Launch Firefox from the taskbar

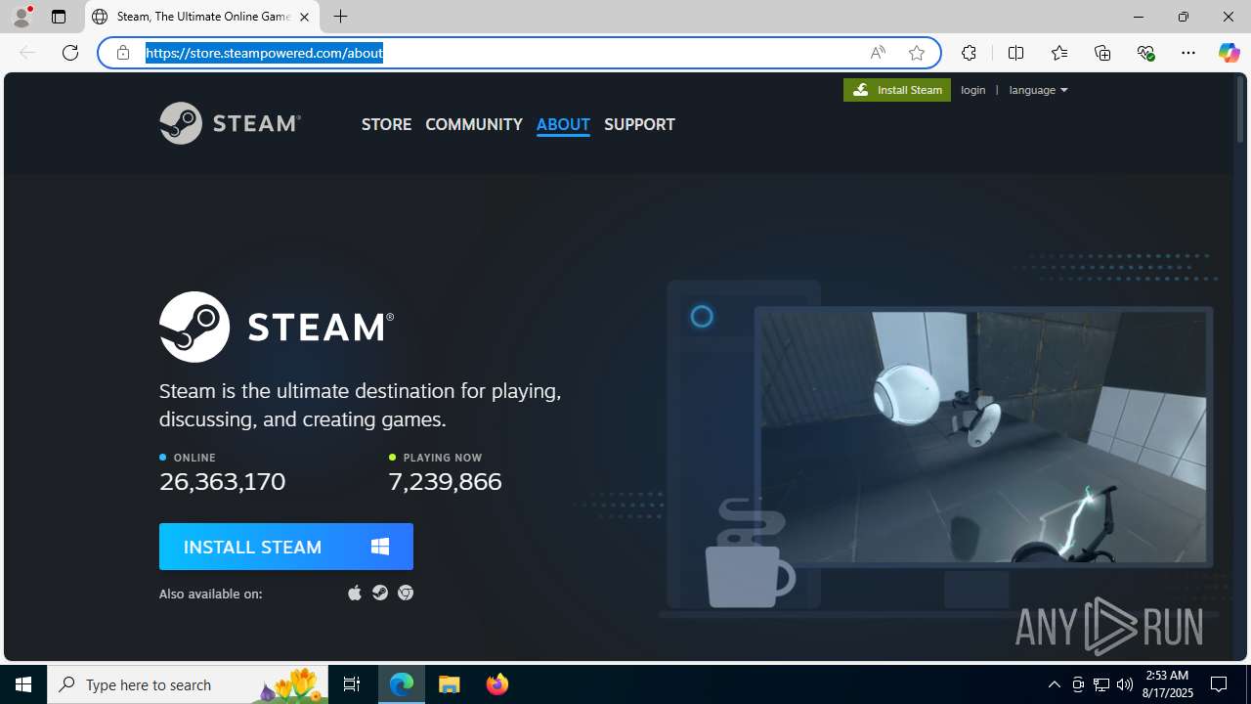[x=497, y=684]
